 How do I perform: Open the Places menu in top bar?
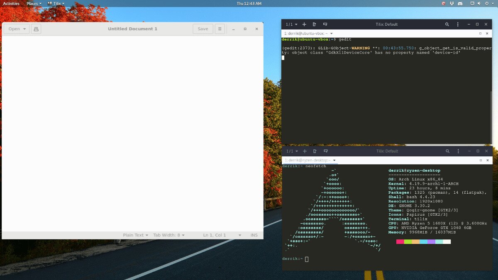click(34, 3)
